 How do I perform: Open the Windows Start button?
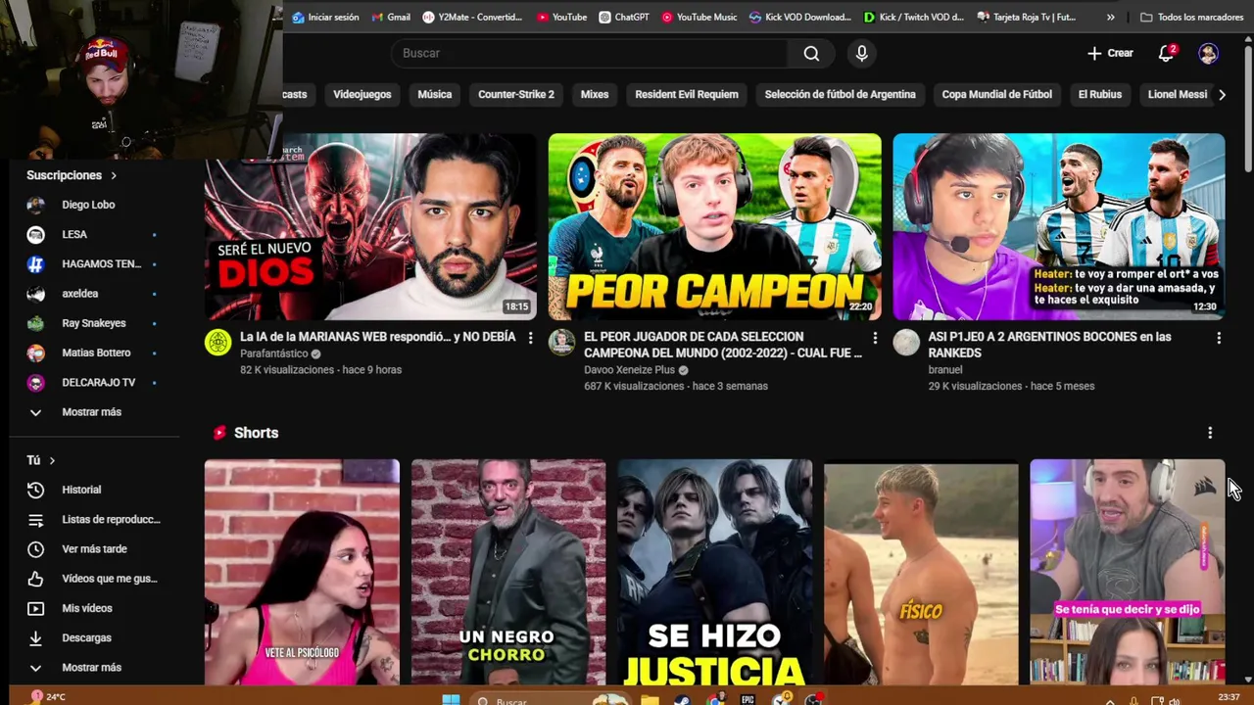(x=451, y=699)
